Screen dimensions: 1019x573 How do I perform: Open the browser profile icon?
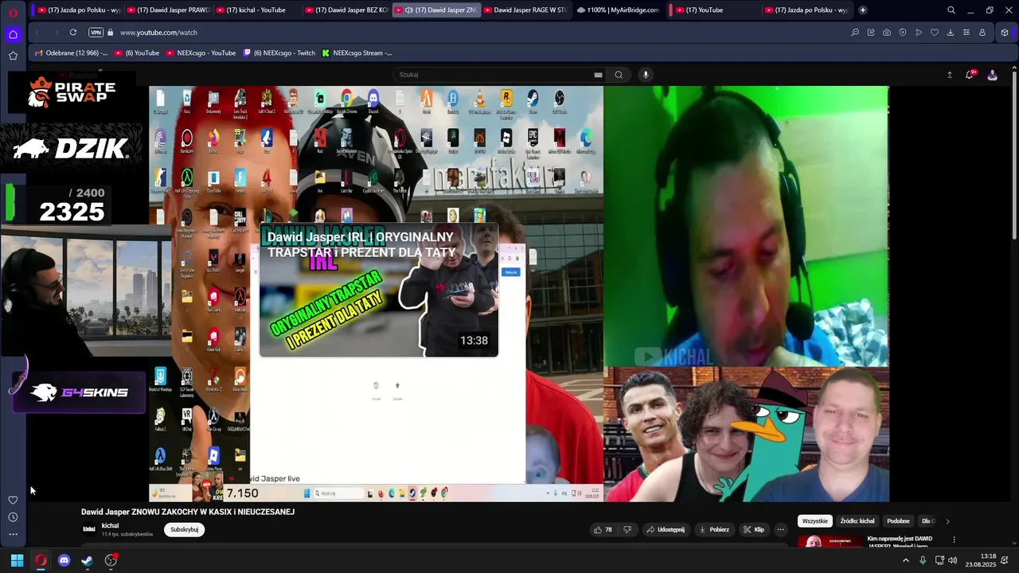click(982, 33)
